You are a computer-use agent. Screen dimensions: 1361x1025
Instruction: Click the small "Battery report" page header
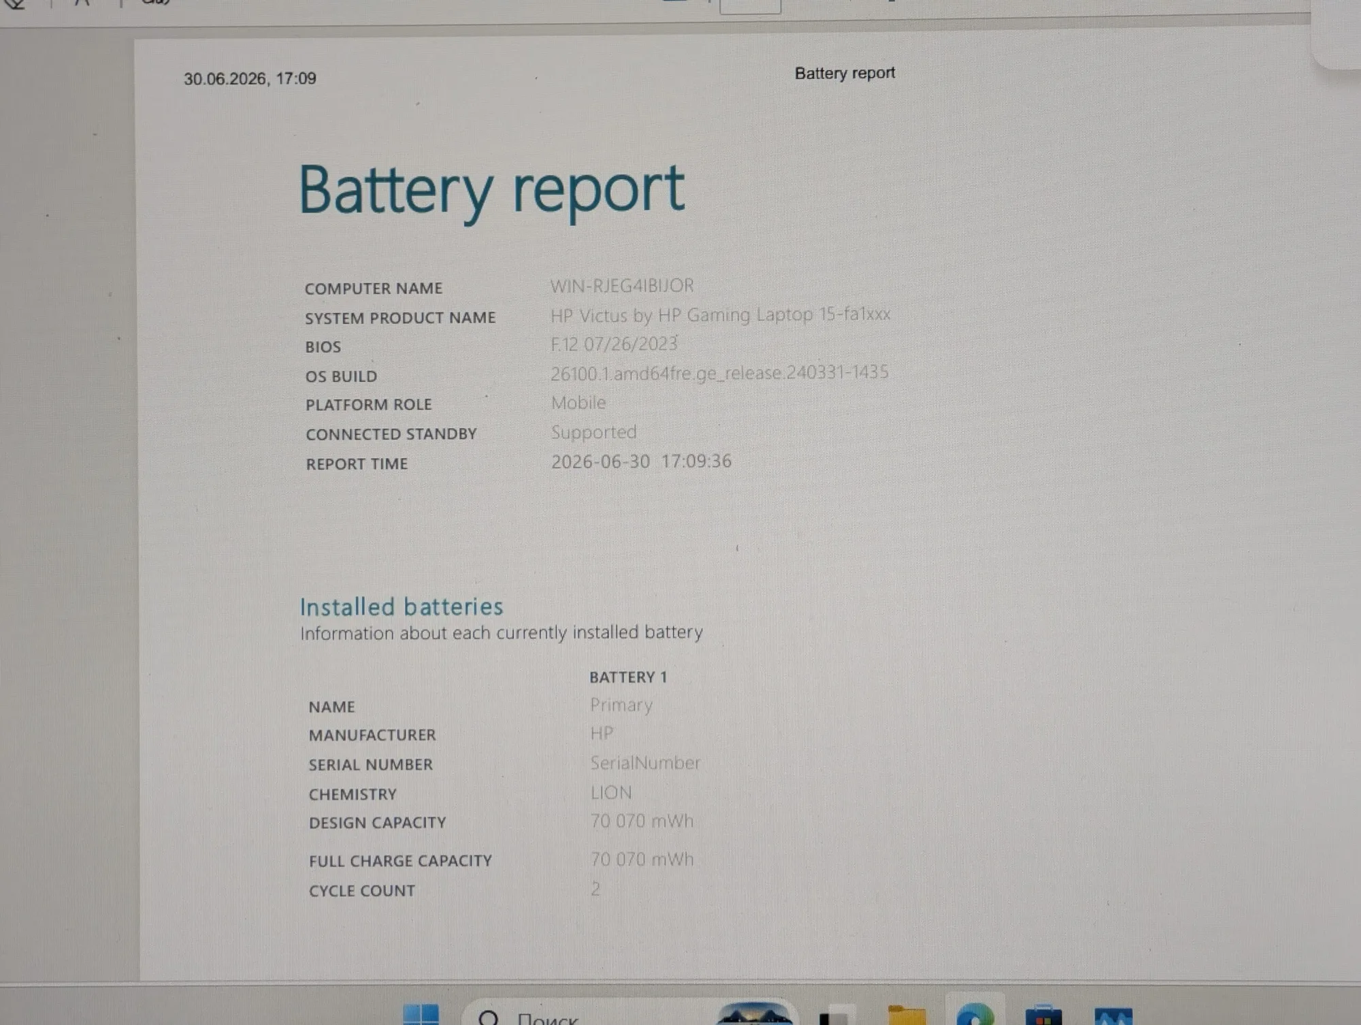click(845, 73)
